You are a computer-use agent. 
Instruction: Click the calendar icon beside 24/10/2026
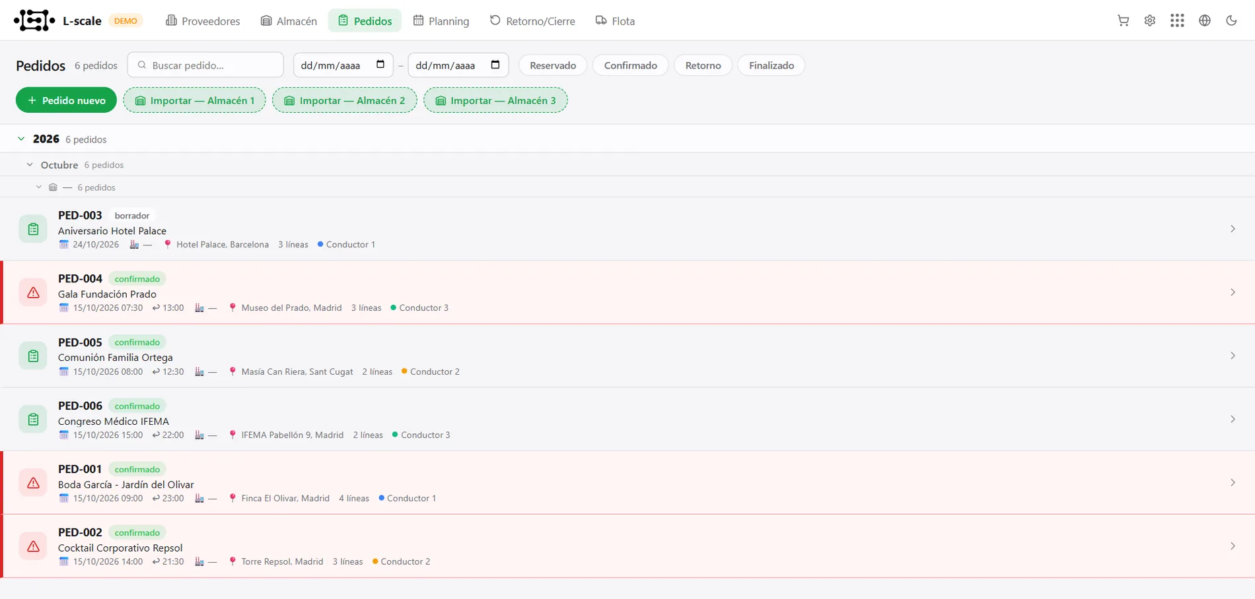(63, 244)
